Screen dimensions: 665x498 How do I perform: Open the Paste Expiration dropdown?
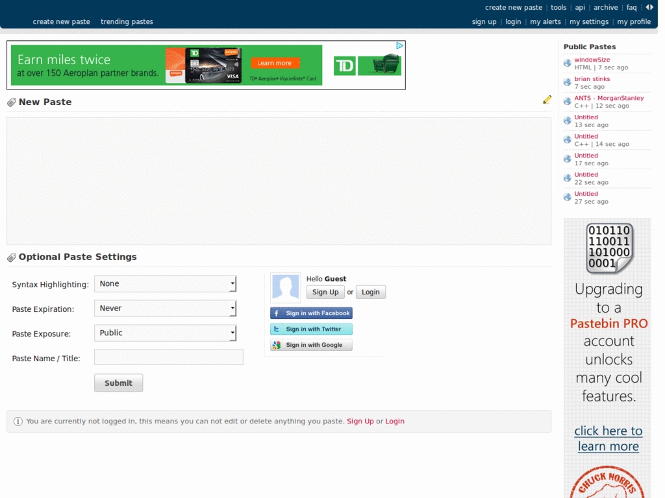pos(166,309)
